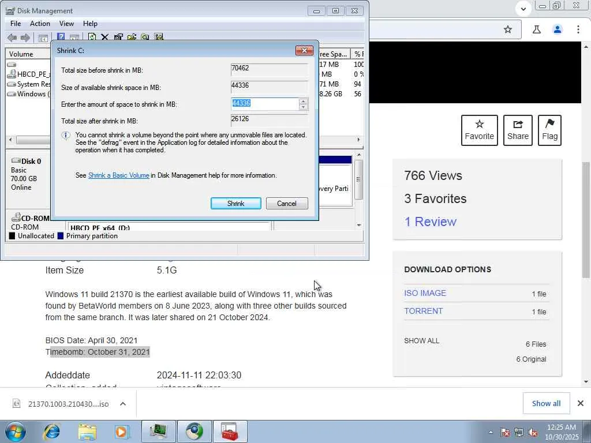Toggle the console tree pane toolbar icon
591x443 pixels.
(x=43, y=37)
